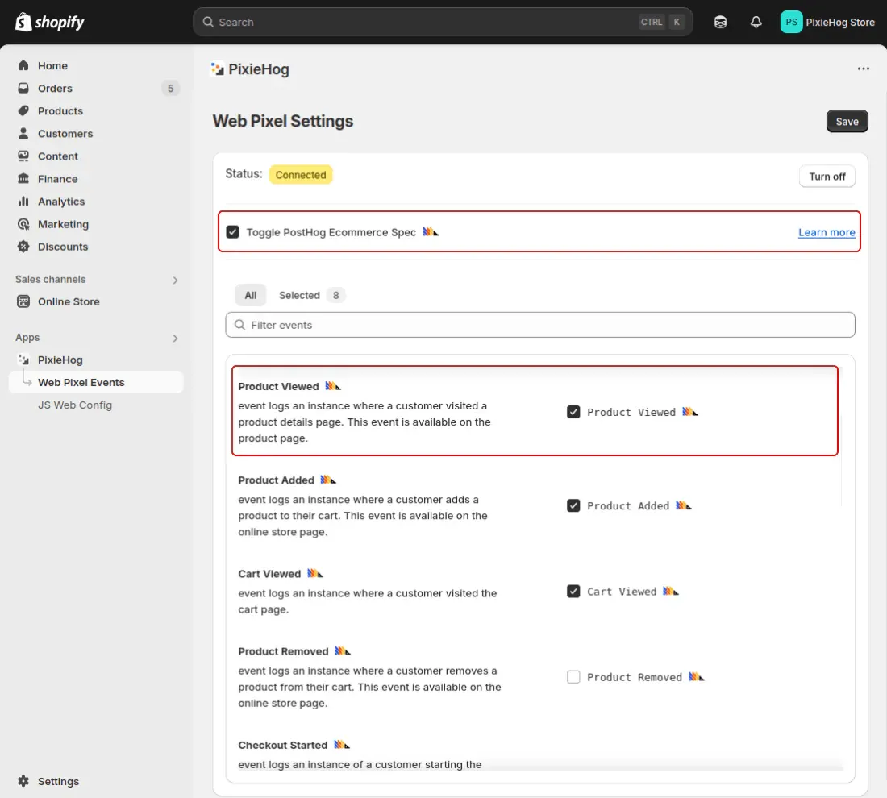This screenshot has height=798, width=887.
Task: Switch to the All events tab
Action: (x=251, y=295)
